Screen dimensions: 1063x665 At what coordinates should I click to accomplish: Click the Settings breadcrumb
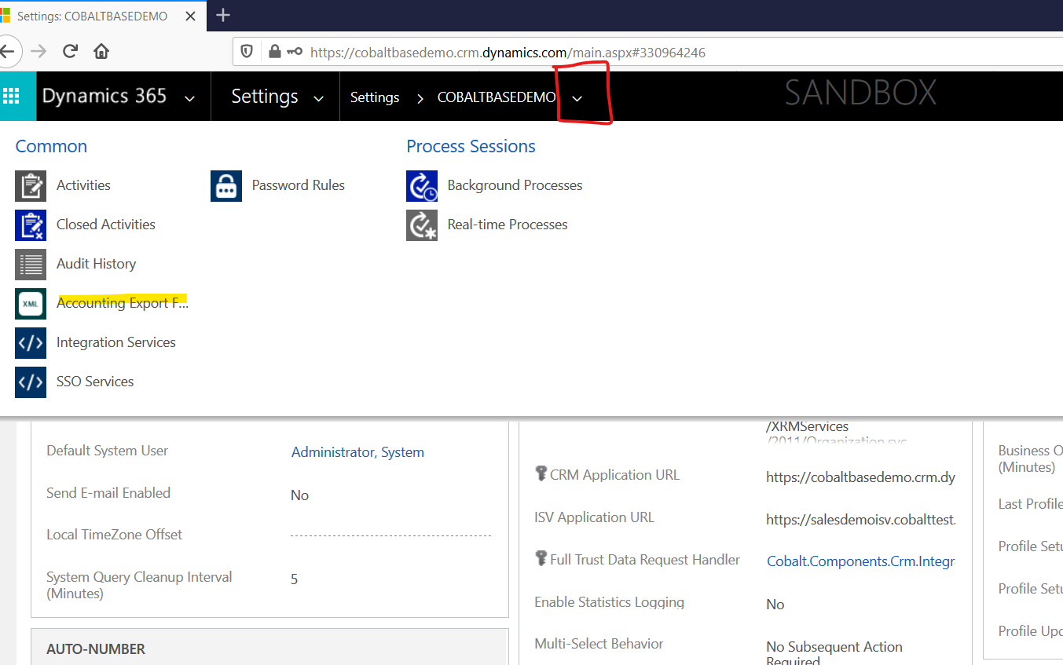pyautogui.click(x=375, y=97)
